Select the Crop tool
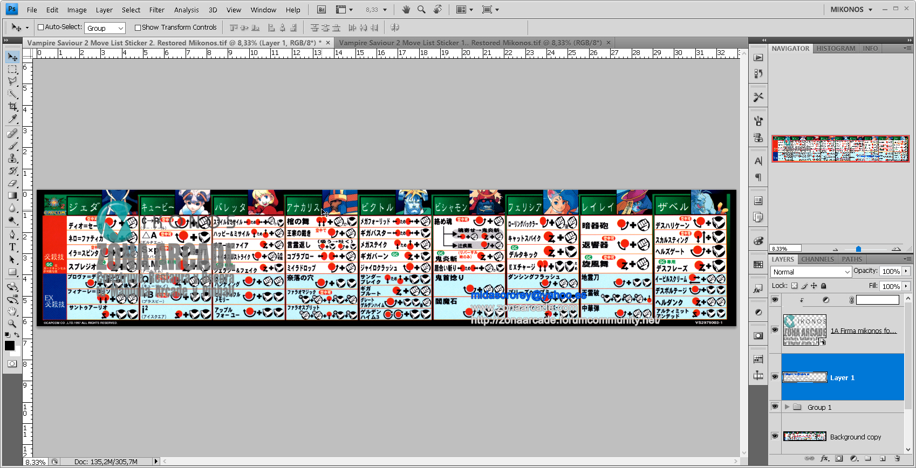Screen dimensions: 916x468 (12, 107)
